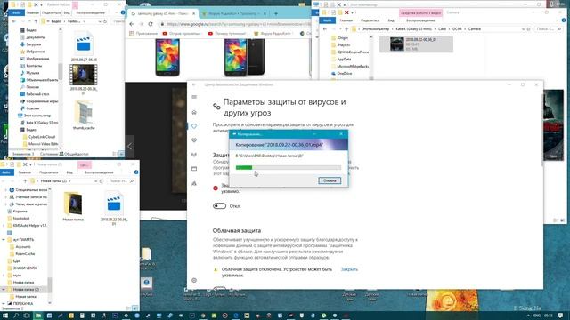Screen dimensions: 570x320
Task: Open the Windows Start menu
Action: pyautogui.click(x=5, y=316)
